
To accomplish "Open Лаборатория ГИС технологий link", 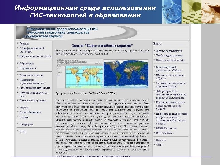I will point(171,94).
